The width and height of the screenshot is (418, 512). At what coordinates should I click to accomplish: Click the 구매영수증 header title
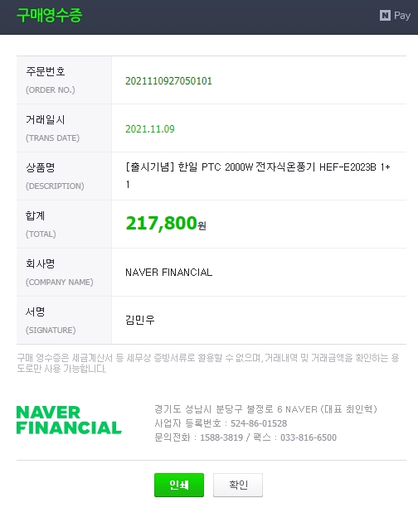click(50, 15)
